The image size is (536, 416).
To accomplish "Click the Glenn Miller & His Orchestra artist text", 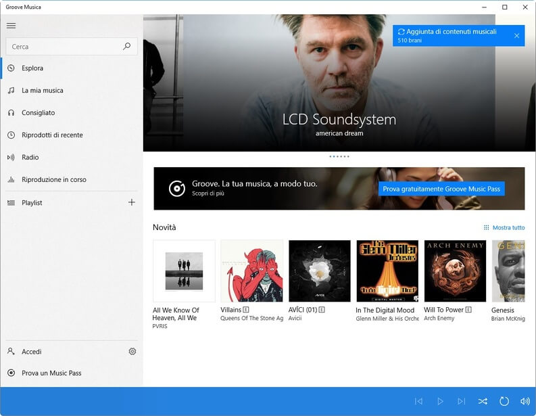I will (387, 319).
